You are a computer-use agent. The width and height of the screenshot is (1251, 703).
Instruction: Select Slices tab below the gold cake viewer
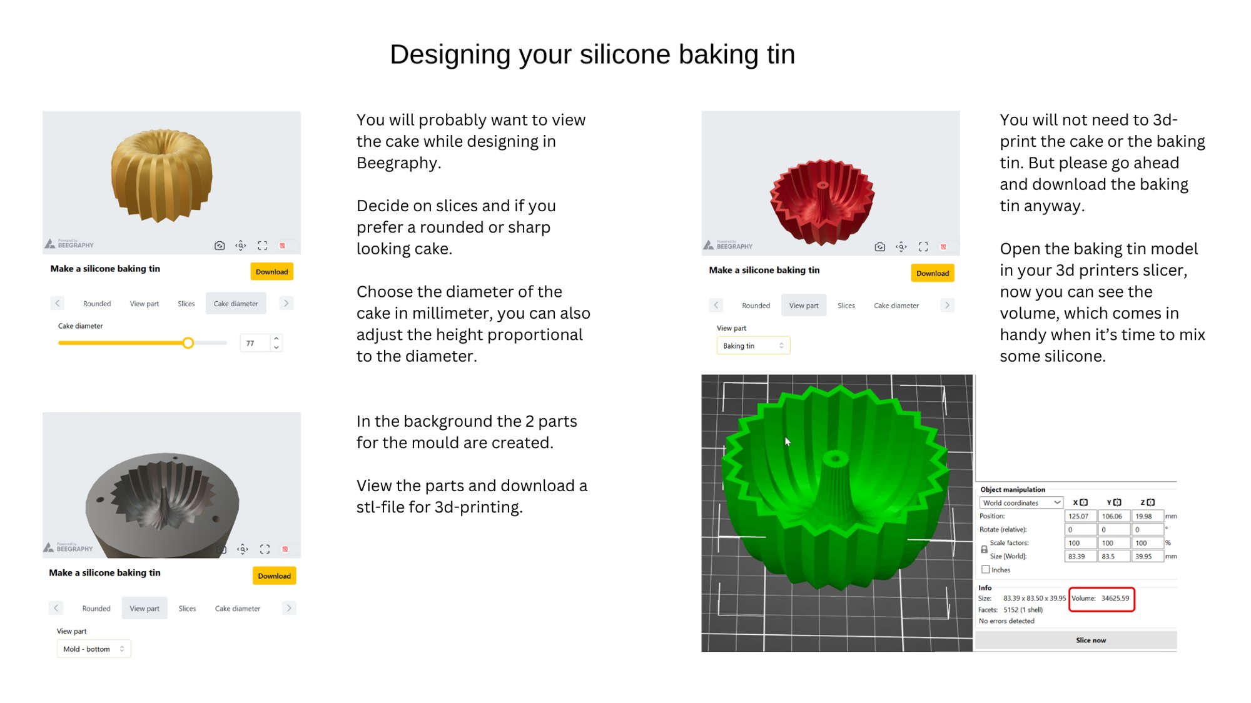(186, 304)
